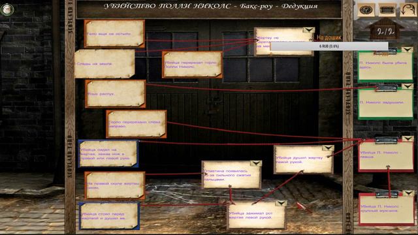Select the green 'П. Николс была убита здесь' conclusion

pos(385,65)
